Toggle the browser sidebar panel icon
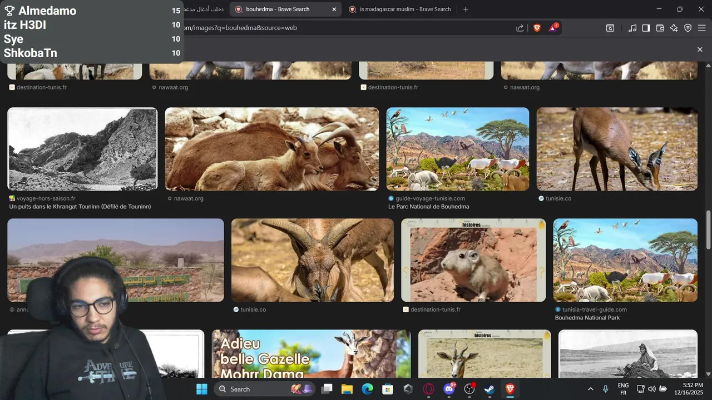The height and width of the screenshot is (400, 712). (646, 28)
